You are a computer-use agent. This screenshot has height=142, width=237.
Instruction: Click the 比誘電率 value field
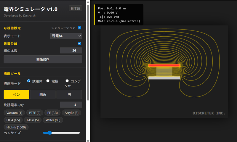71,105
